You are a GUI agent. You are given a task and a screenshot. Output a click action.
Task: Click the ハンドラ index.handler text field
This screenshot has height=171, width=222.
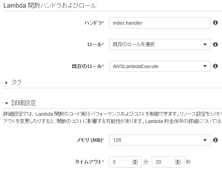coord(159,23)
